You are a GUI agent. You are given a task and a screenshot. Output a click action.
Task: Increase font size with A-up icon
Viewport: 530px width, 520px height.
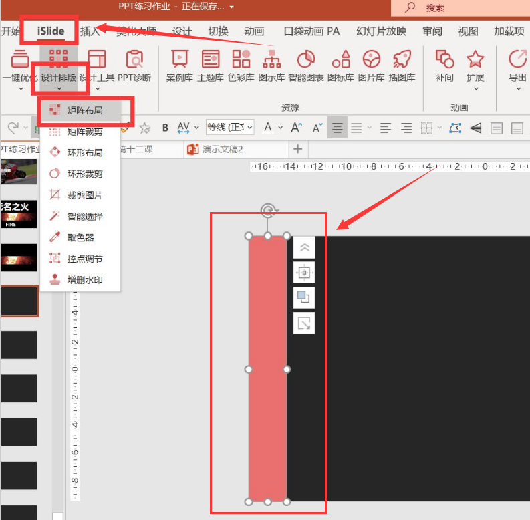pyautogui.click(x=296, y=128)
